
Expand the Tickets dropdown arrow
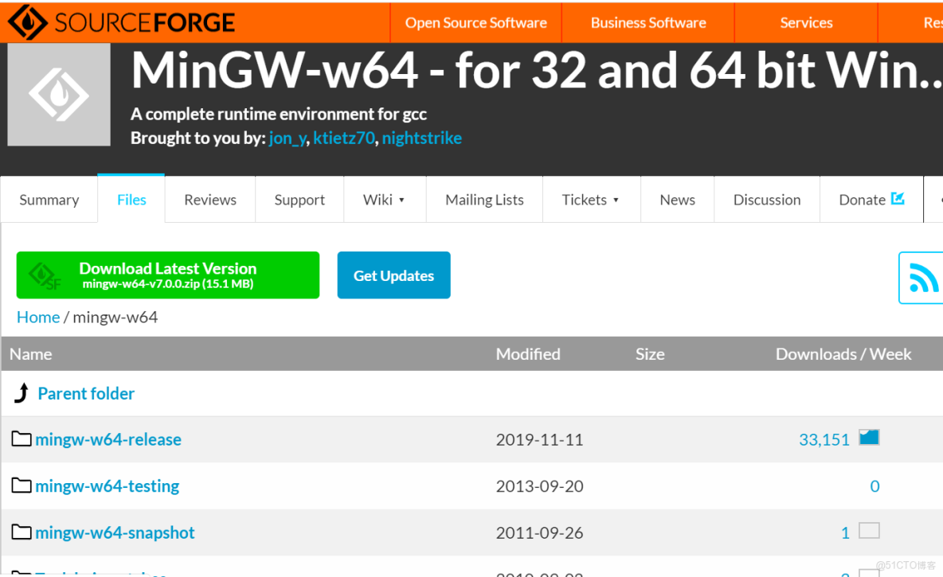[x=616, y=200]
